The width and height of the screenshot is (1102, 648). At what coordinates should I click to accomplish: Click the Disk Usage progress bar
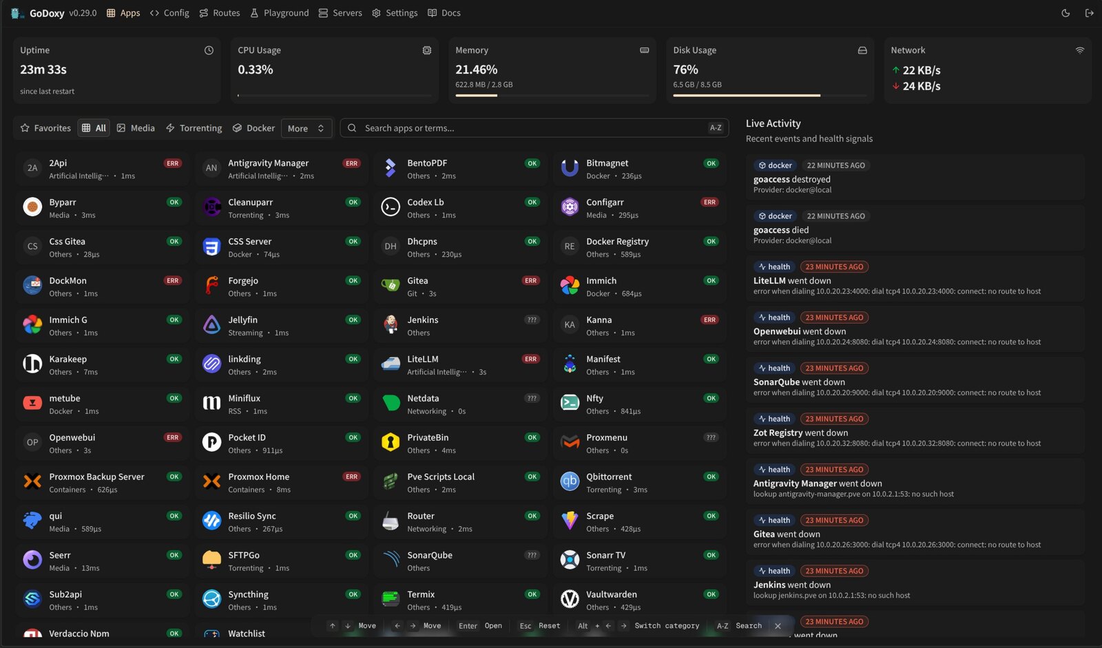(x=770, y=95)
